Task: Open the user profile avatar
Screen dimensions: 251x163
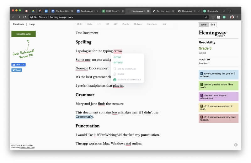Action: pyautogui.click(x=232, y=17)
